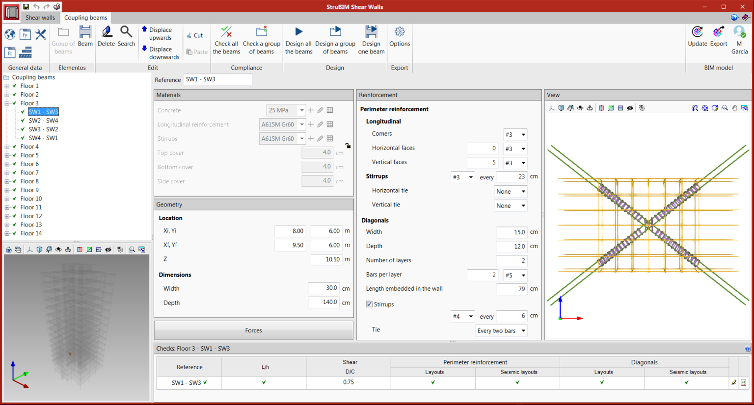Open the Concrete grade dropdown showing 25 MPa
This screenshot has width=754, height=405.
pos(286,110)
